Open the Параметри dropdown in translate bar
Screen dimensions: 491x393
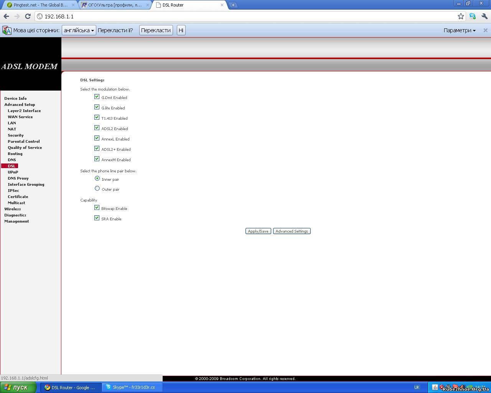pyautogui.click(x=460, y=30)
